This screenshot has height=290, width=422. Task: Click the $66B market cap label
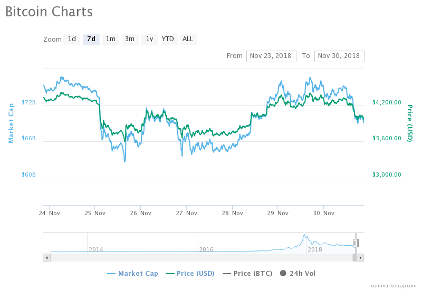coord(28,138)
